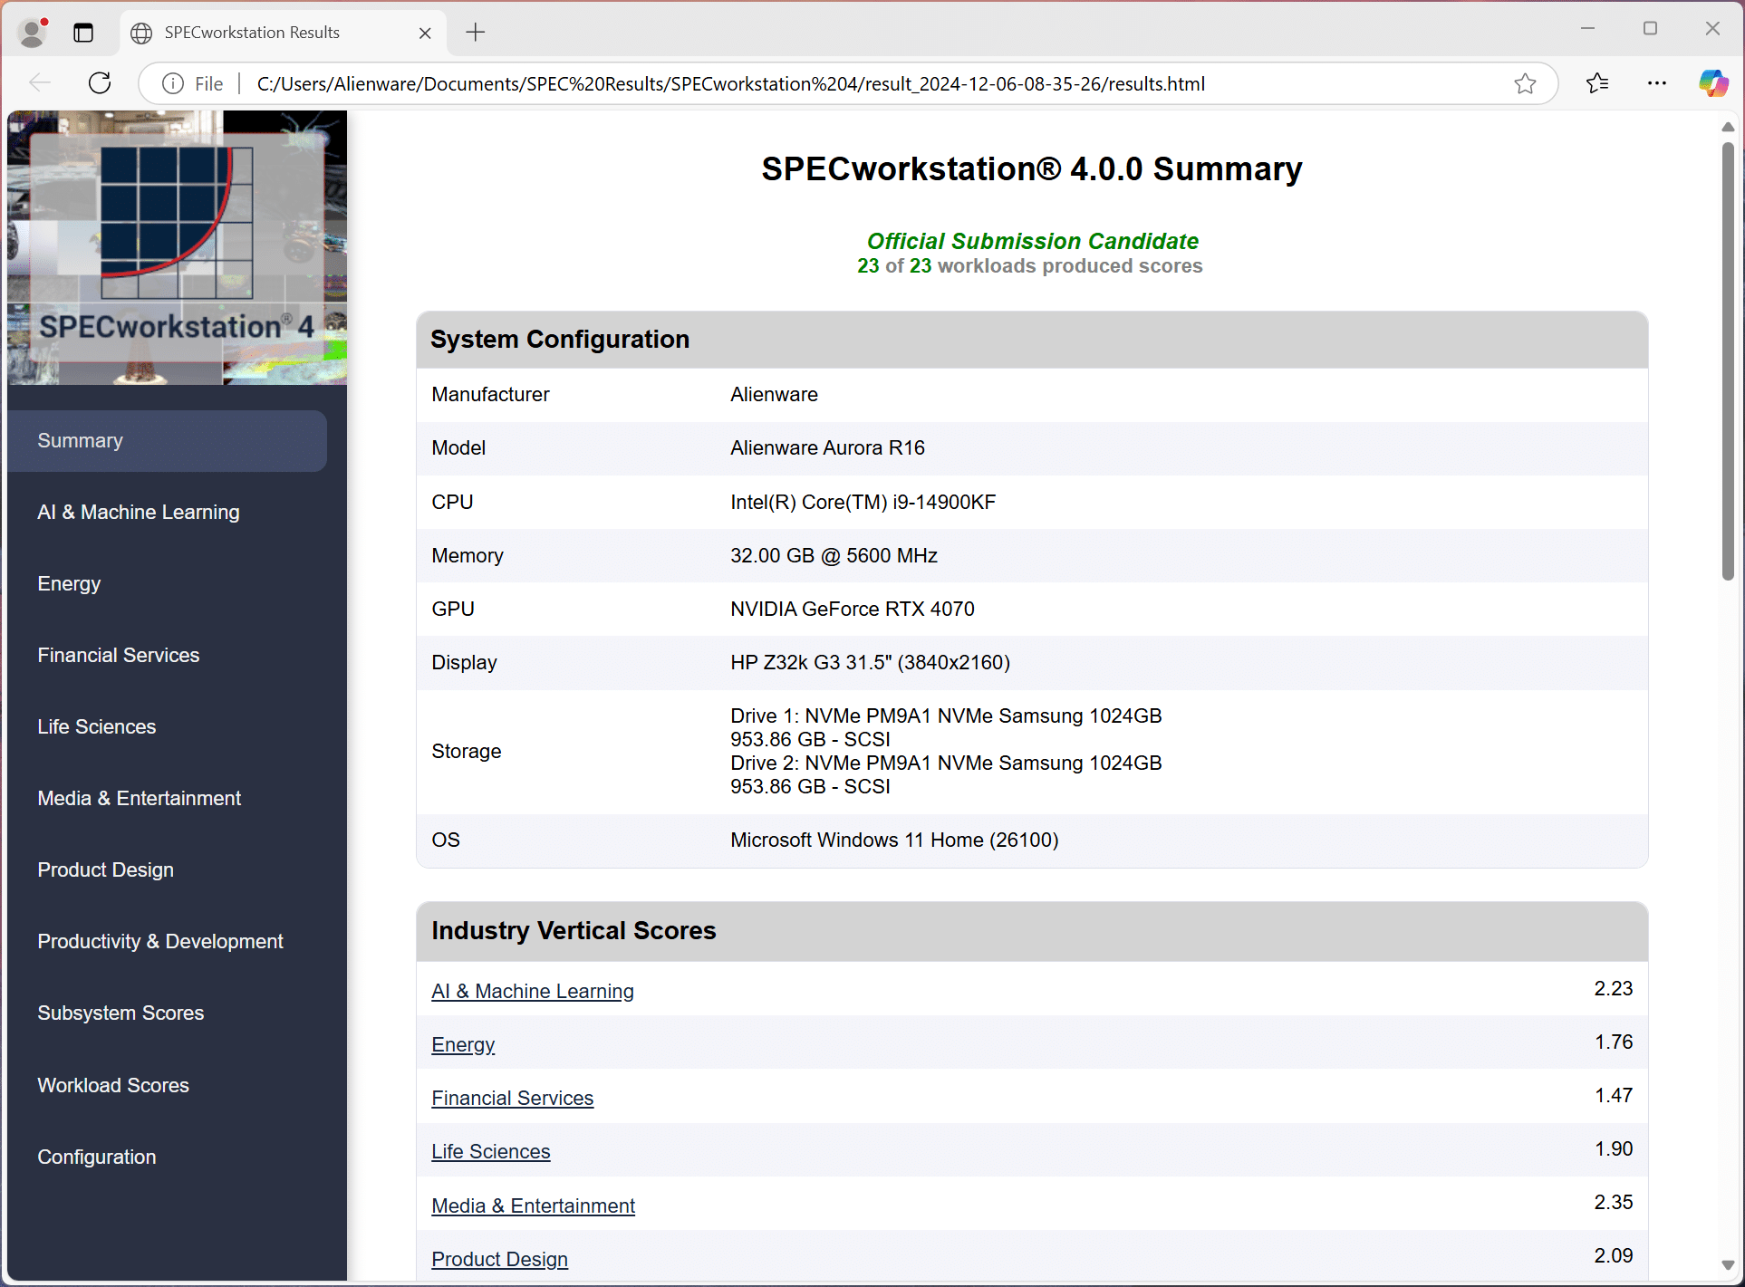Click the 'NVIDIA GeForce RTX 4070' GPU value

[853, 609]
